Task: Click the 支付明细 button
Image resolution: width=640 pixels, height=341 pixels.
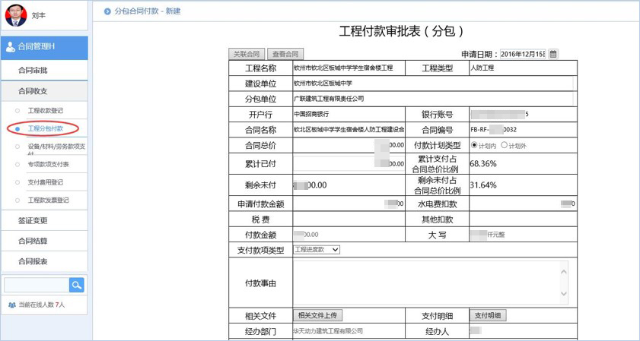Action: 487,316
